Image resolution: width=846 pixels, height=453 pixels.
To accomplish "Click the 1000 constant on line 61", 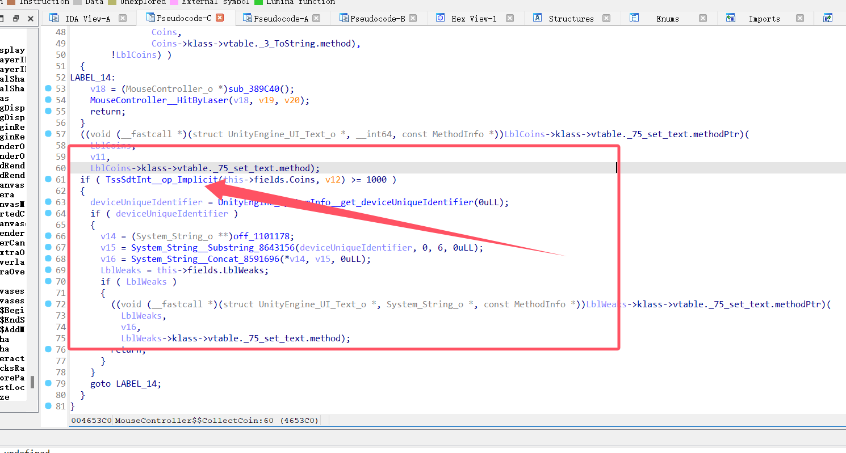I will [376, 180].
